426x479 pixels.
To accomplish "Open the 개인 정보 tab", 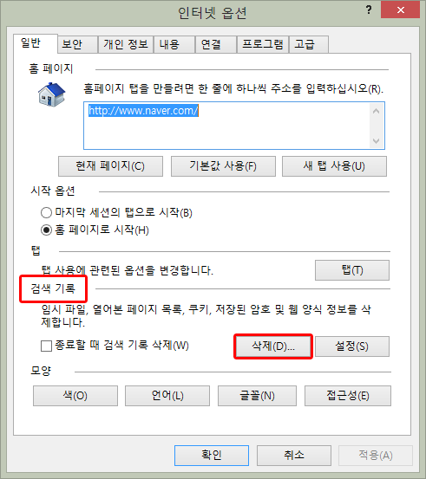I will point(126,44).
